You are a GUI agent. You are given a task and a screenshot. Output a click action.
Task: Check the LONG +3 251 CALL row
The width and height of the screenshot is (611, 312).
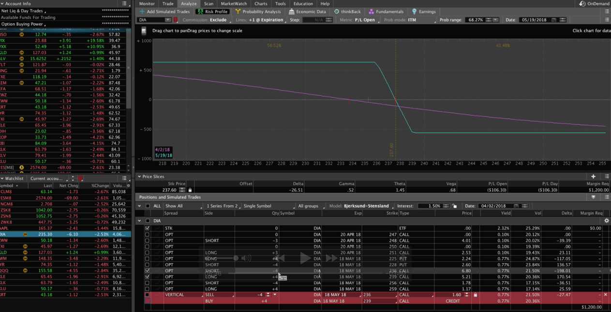pos(148,253)
